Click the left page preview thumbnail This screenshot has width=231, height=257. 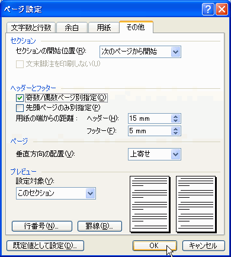(x=150, y=204)
